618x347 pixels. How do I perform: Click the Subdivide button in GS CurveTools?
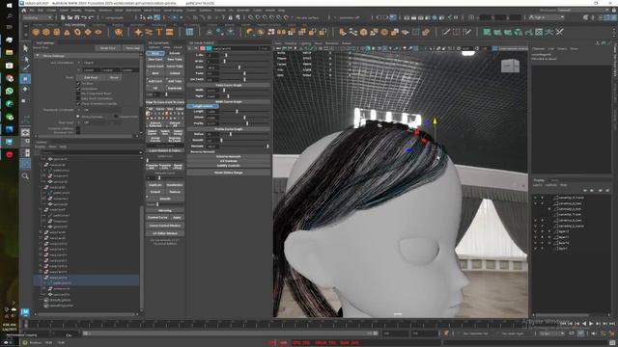click(x=175, y=89)
